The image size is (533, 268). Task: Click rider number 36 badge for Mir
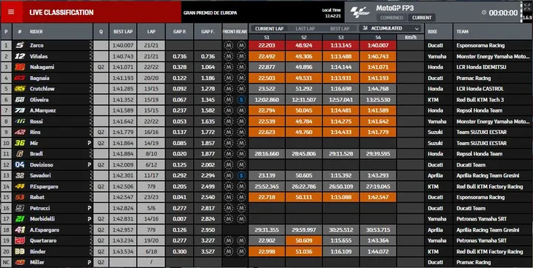pos(20,143)
